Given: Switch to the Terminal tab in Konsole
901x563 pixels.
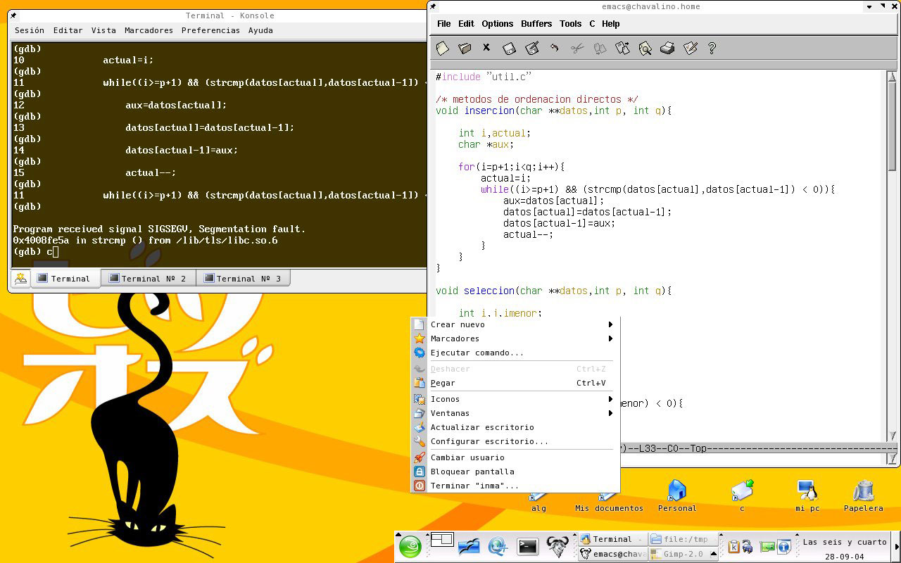Looking at the screenshot, I should pos(65,279).
